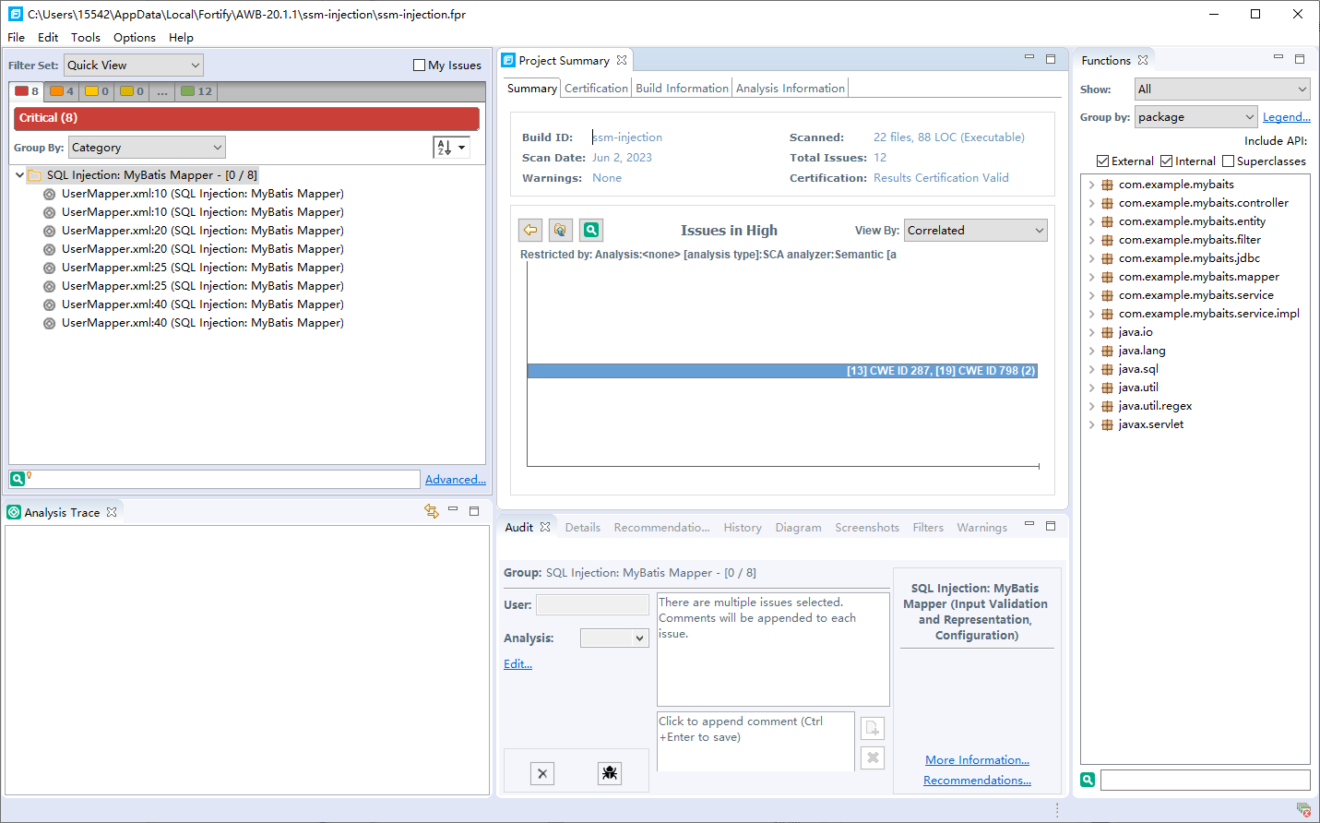Close the Functions view tab
This screenshot has height=823, width=1320.
[1143, 60]
